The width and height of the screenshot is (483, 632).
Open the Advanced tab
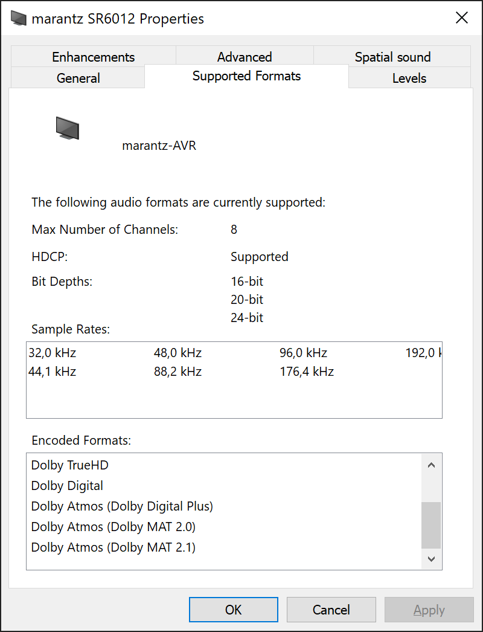(x=245, y=57)
